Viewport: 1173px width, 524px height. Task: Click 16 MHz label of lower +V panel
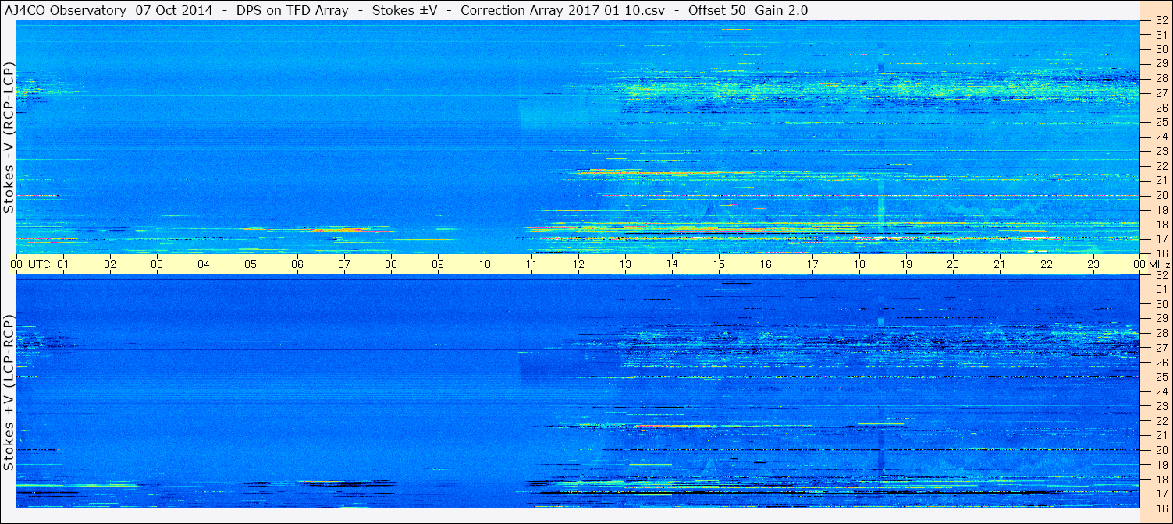1161,508
